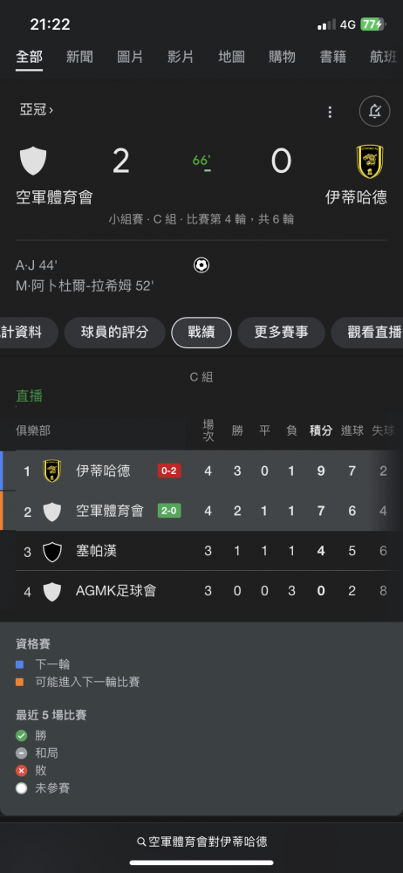Tap the 觀看直播 chip
The image size is (403, 873).
[367, 333]
